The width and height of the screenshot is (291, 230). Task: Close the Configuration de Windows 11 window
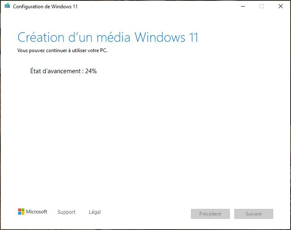(281, 6)
